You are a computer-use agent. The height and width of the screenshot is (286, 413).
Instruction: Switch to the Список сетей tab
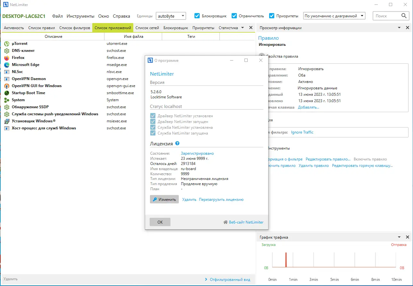147,28
